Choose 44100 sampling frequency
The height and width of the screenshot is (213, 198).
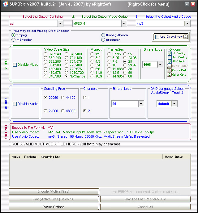(63, 98)
